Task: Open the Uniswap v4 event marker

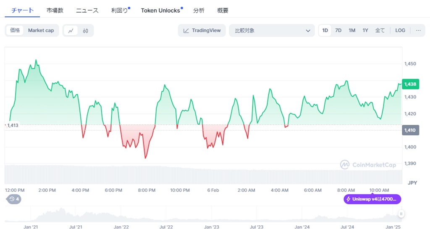Action: pos(372,199)
